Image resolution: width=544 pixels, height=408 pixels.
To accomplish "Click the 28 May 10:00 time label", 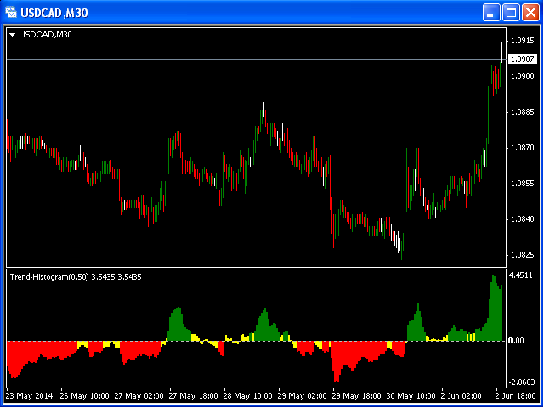I will pos(249,396).
